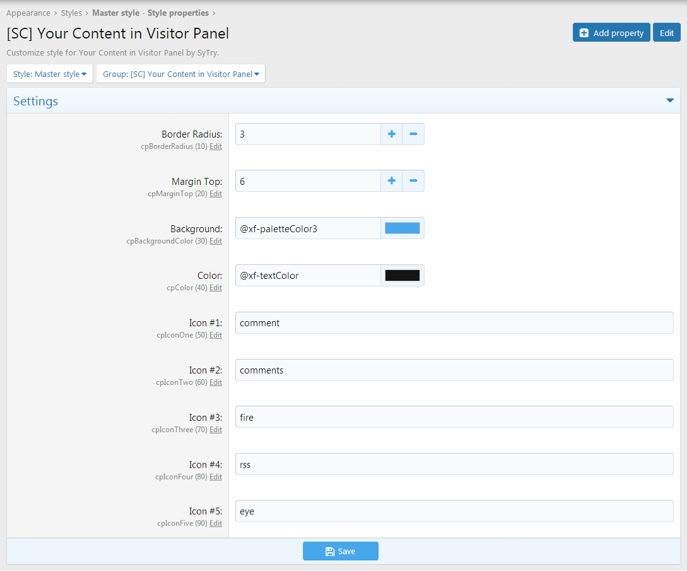Open the Color black swatch picker
This screenshot has width=687, height=571.
(402, 276)
